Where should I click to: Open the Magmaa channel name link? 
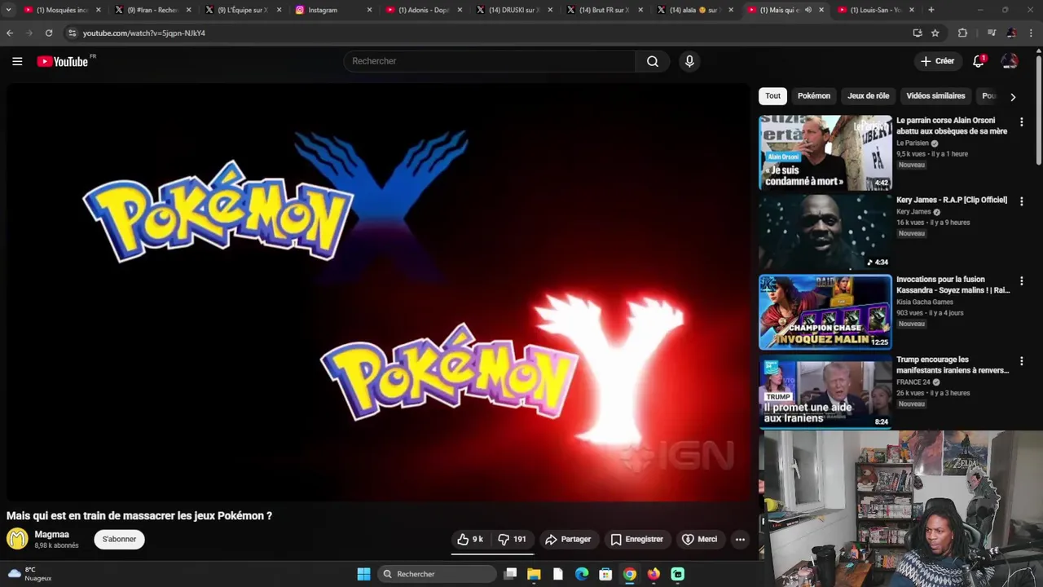[51, 534]
